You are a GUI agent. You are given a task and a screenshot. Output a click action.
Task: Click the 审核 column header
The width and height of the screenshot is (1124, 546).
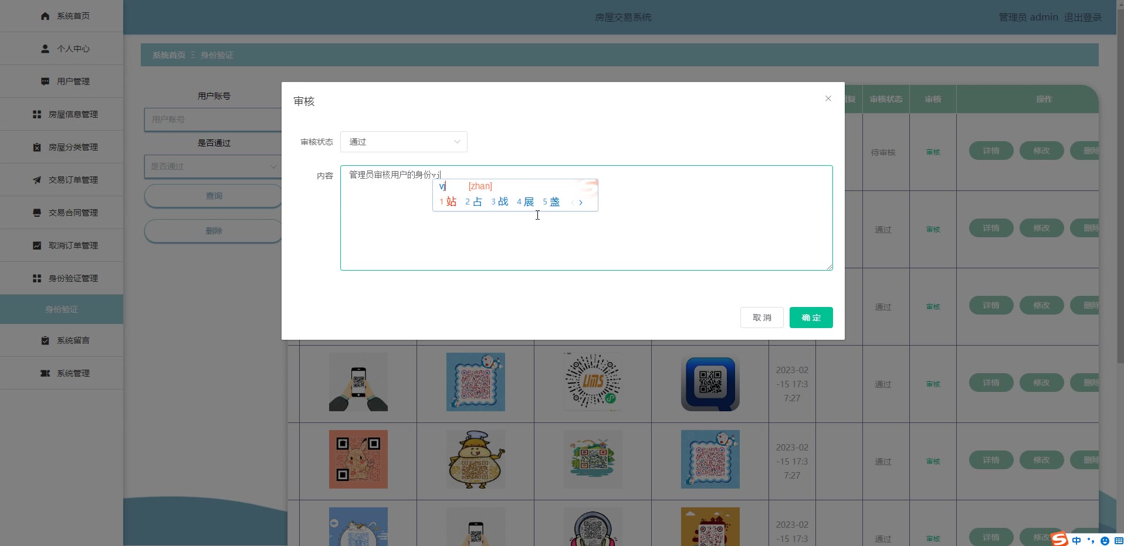coord(933,99)
